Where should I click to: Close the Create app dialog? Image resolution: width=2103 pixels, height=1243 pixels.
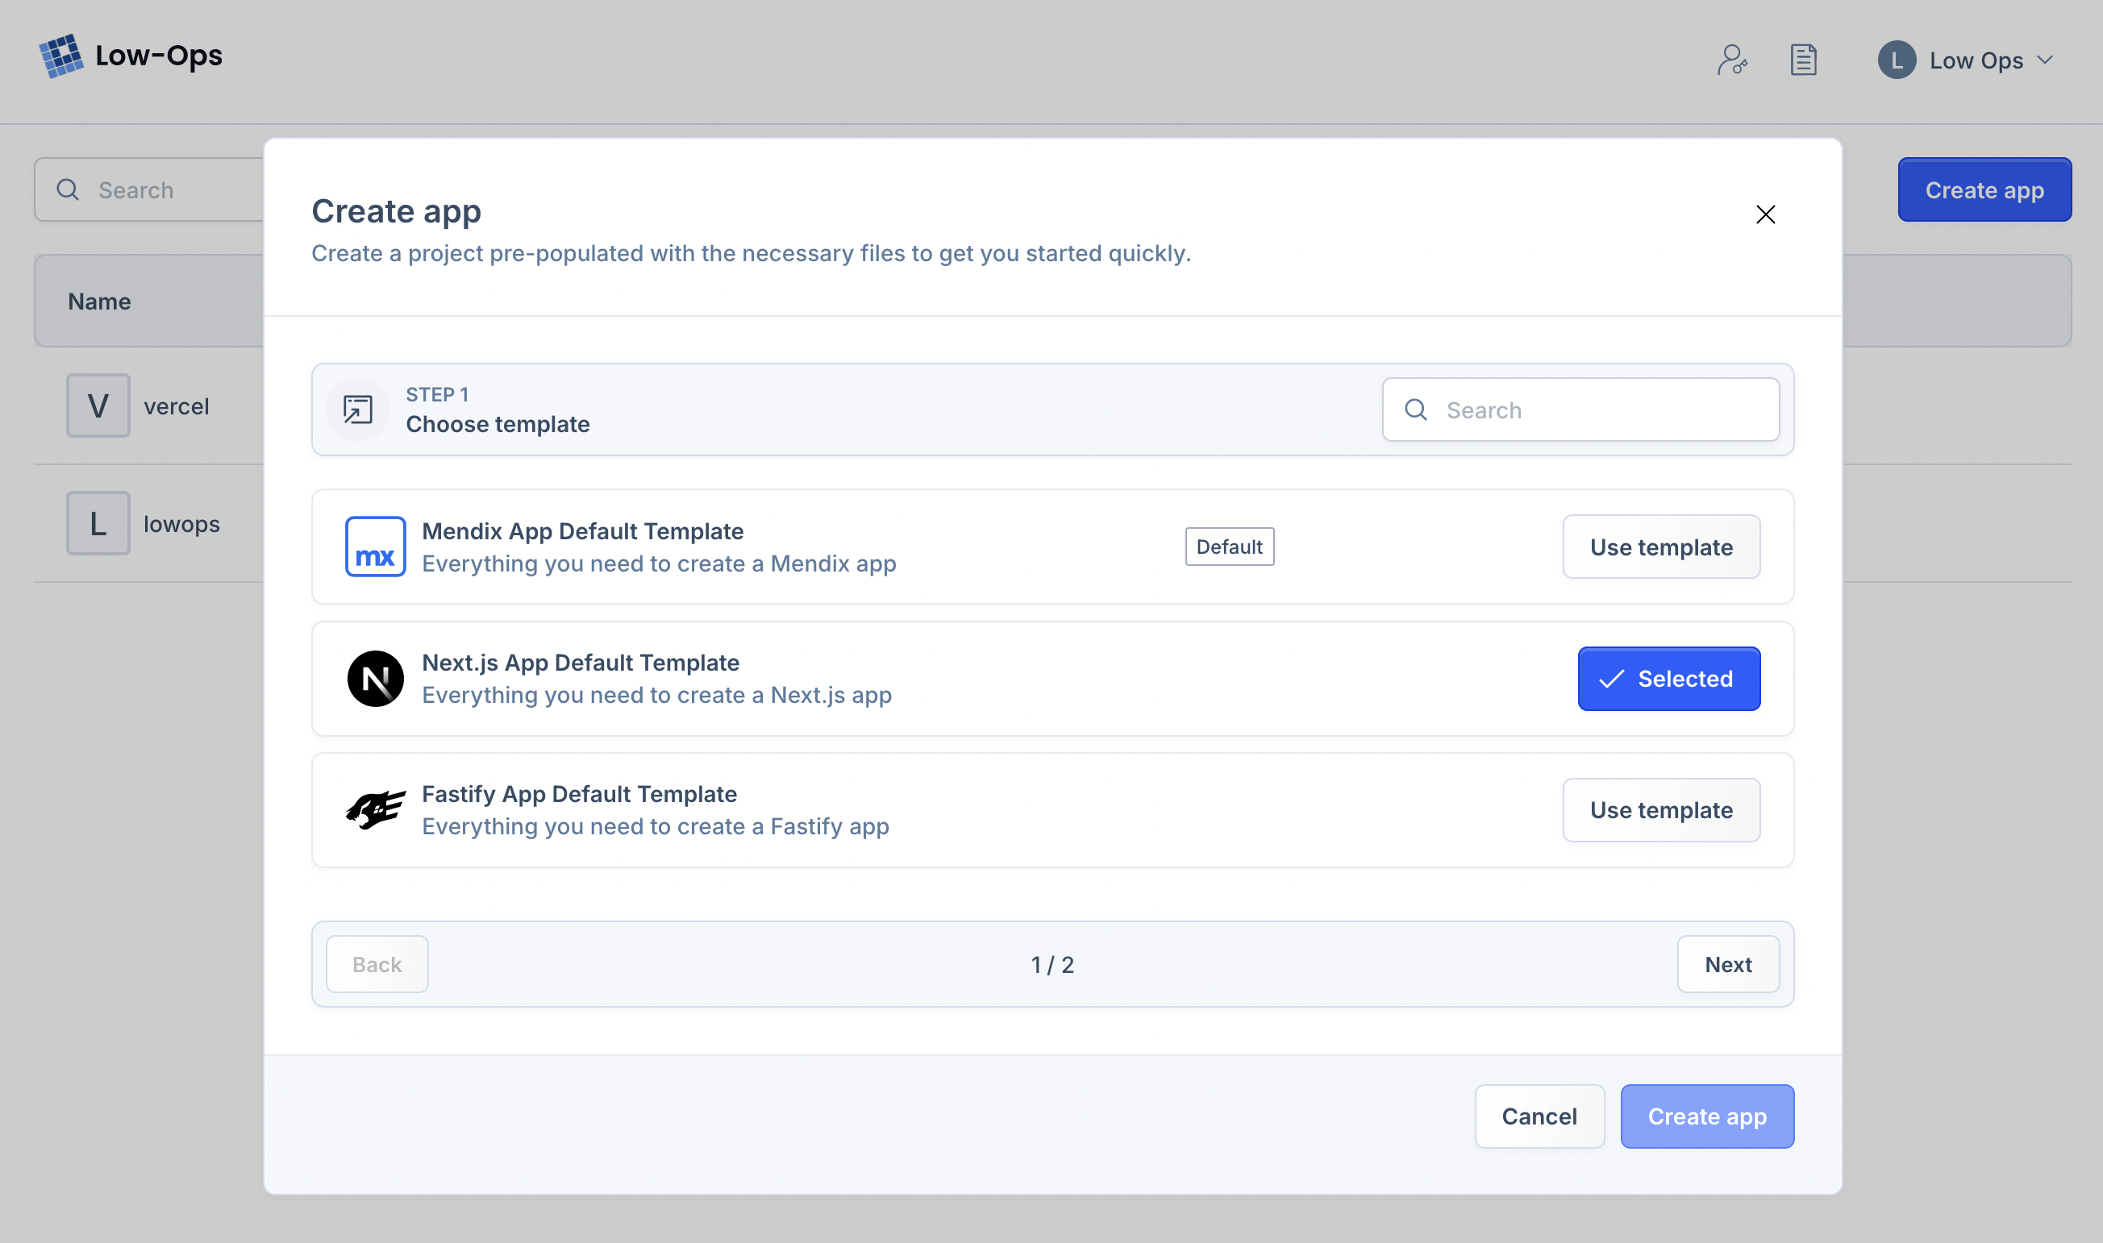[x=1765, y=214]
